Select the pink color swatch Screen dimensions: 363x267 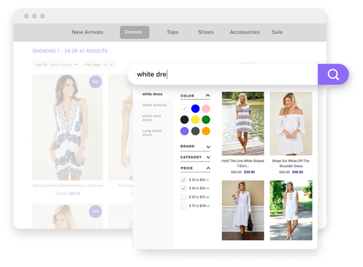point(206,109)
